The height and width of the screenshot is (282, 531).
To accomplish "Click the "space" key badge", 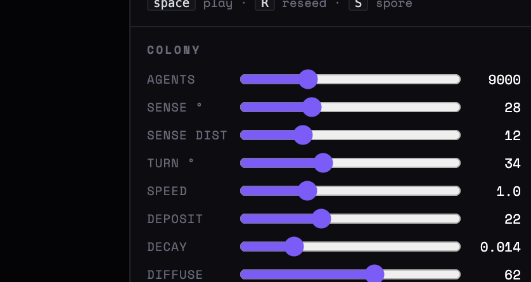I will [x=171, y=4].
